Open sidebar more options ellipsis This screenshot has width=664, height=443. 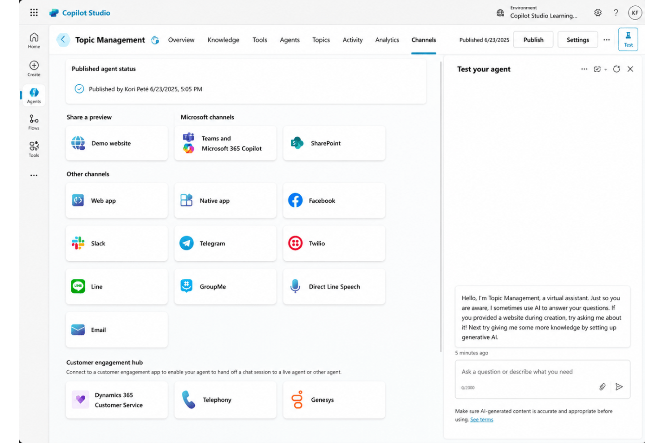click(34, 175)
